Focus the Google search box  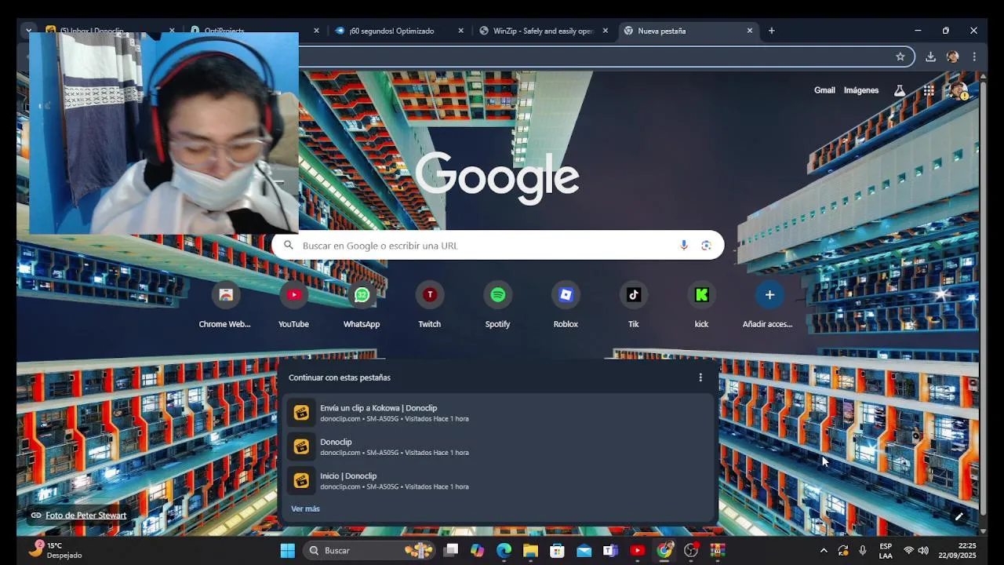point(498,246)
